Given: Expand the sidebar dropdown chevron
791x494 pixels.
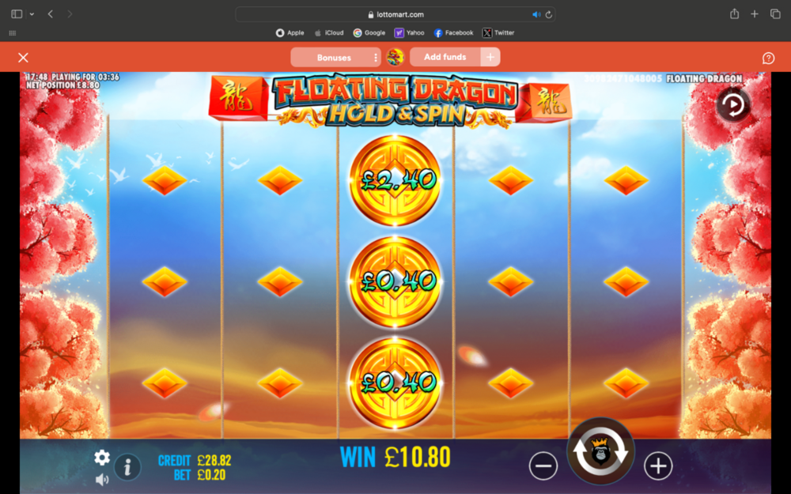Looking at the screenshot, I should (x=32, y=14).
